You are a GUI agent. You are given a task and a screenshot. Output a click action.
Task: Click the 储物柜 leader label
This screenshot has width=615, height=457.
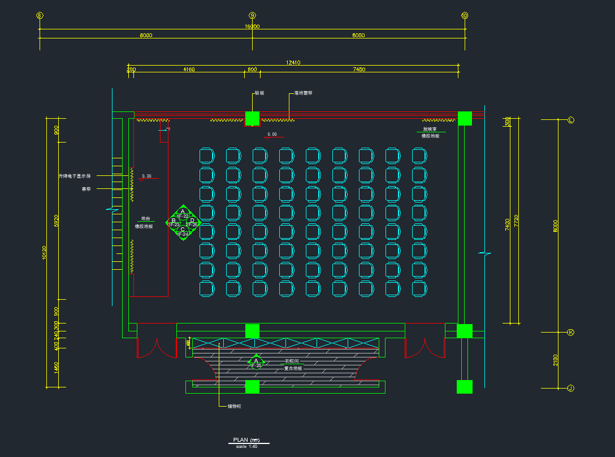234,406
